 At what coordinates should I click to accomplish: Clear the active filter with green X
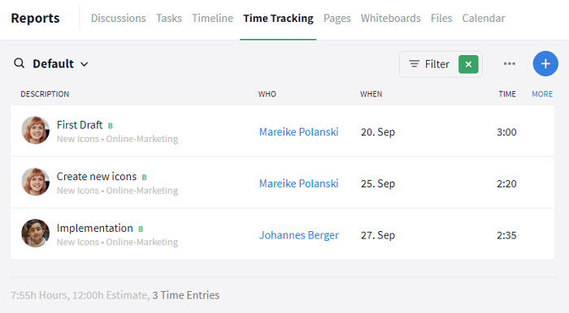tap(468, 64)
